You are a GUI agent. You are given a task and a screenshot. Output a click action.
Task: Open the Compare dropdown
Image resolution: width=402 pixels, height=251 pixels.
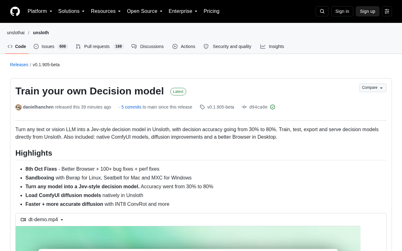click(x=373, y=88)
